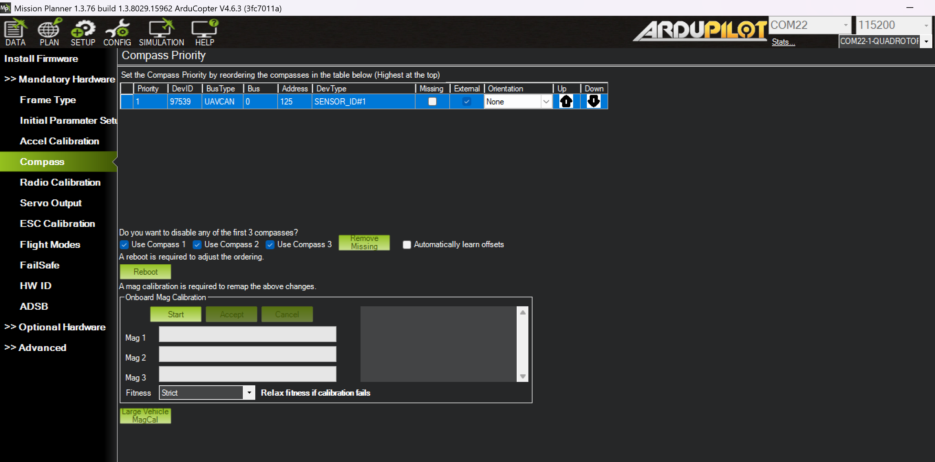Click the SETUP gear icon
Viewport: 935px width, 462px height.
click(83, 32)
